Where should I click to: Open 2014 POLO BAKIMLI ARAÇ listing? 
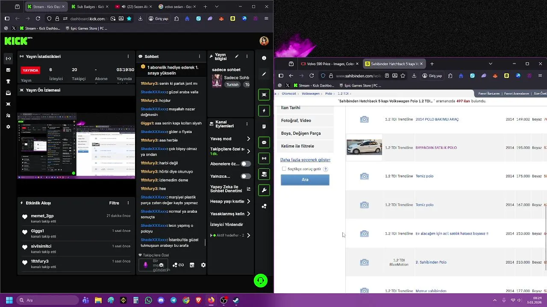437,119
